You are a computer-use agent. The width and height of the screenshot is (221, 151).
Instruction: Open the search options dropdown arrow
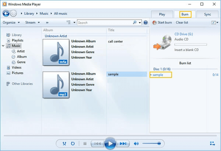click(140, 23)
